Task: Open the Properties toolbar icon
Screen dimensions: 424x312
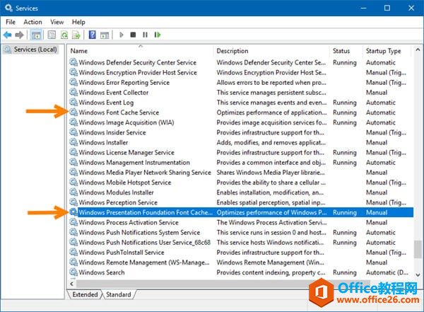Action: click(52, 35)
